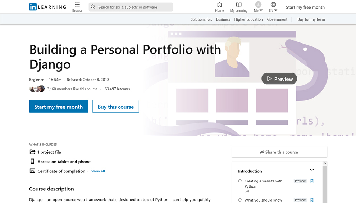Viewport: 356px width, 203px height.
Task: Click 'Show all' included items link
Action: click(x=98, y=171)
